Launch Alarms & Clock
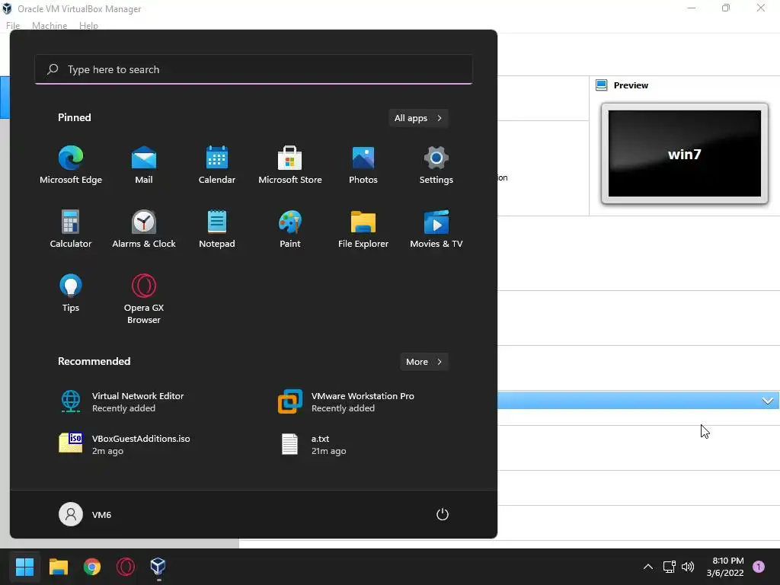This screenshot has height=585, width=780. [x=144, y=229]
